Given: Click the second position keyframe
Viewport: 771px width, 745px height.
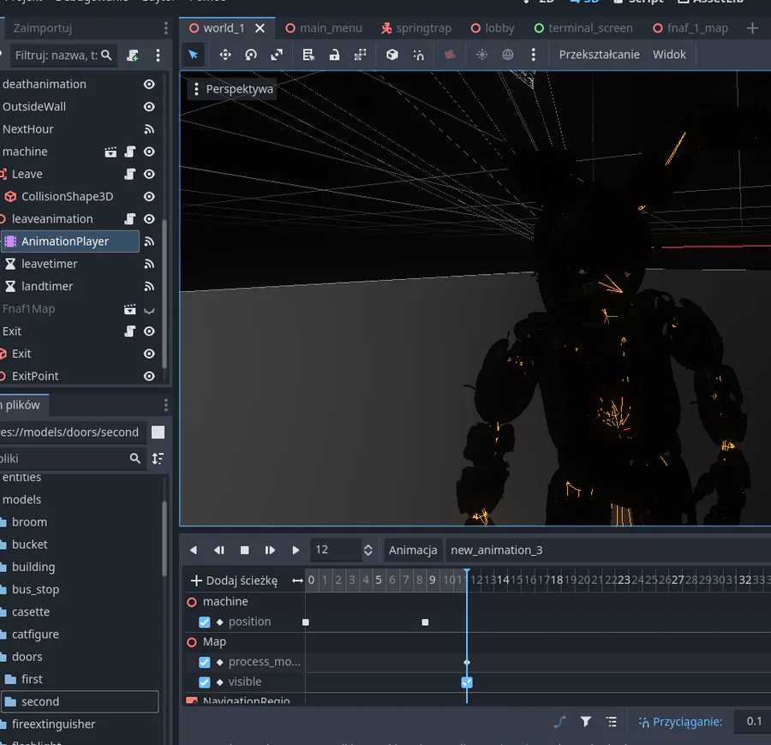Looking at the screenshot, I should 425,623.
